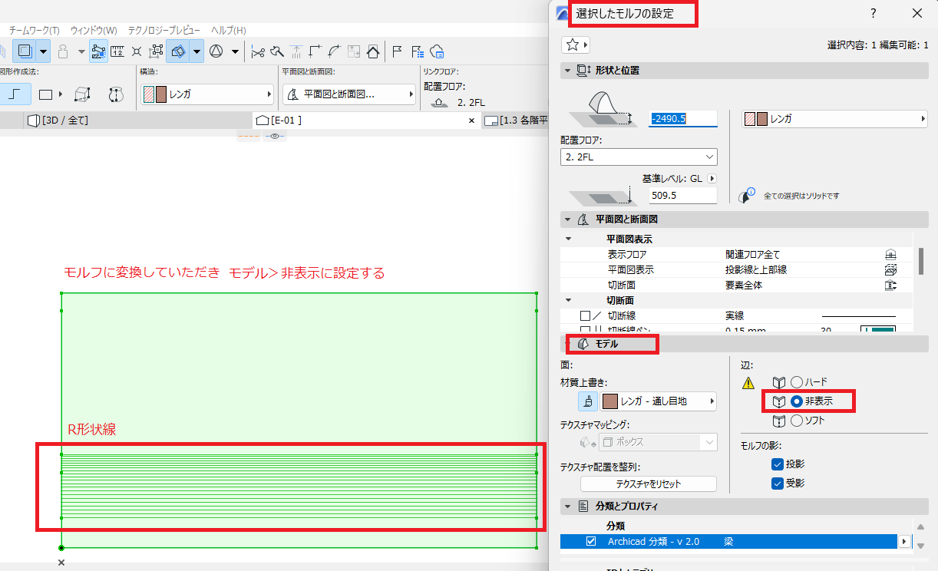Click the cut surface row icon
The image size is (938, 571).
[890, 285]
